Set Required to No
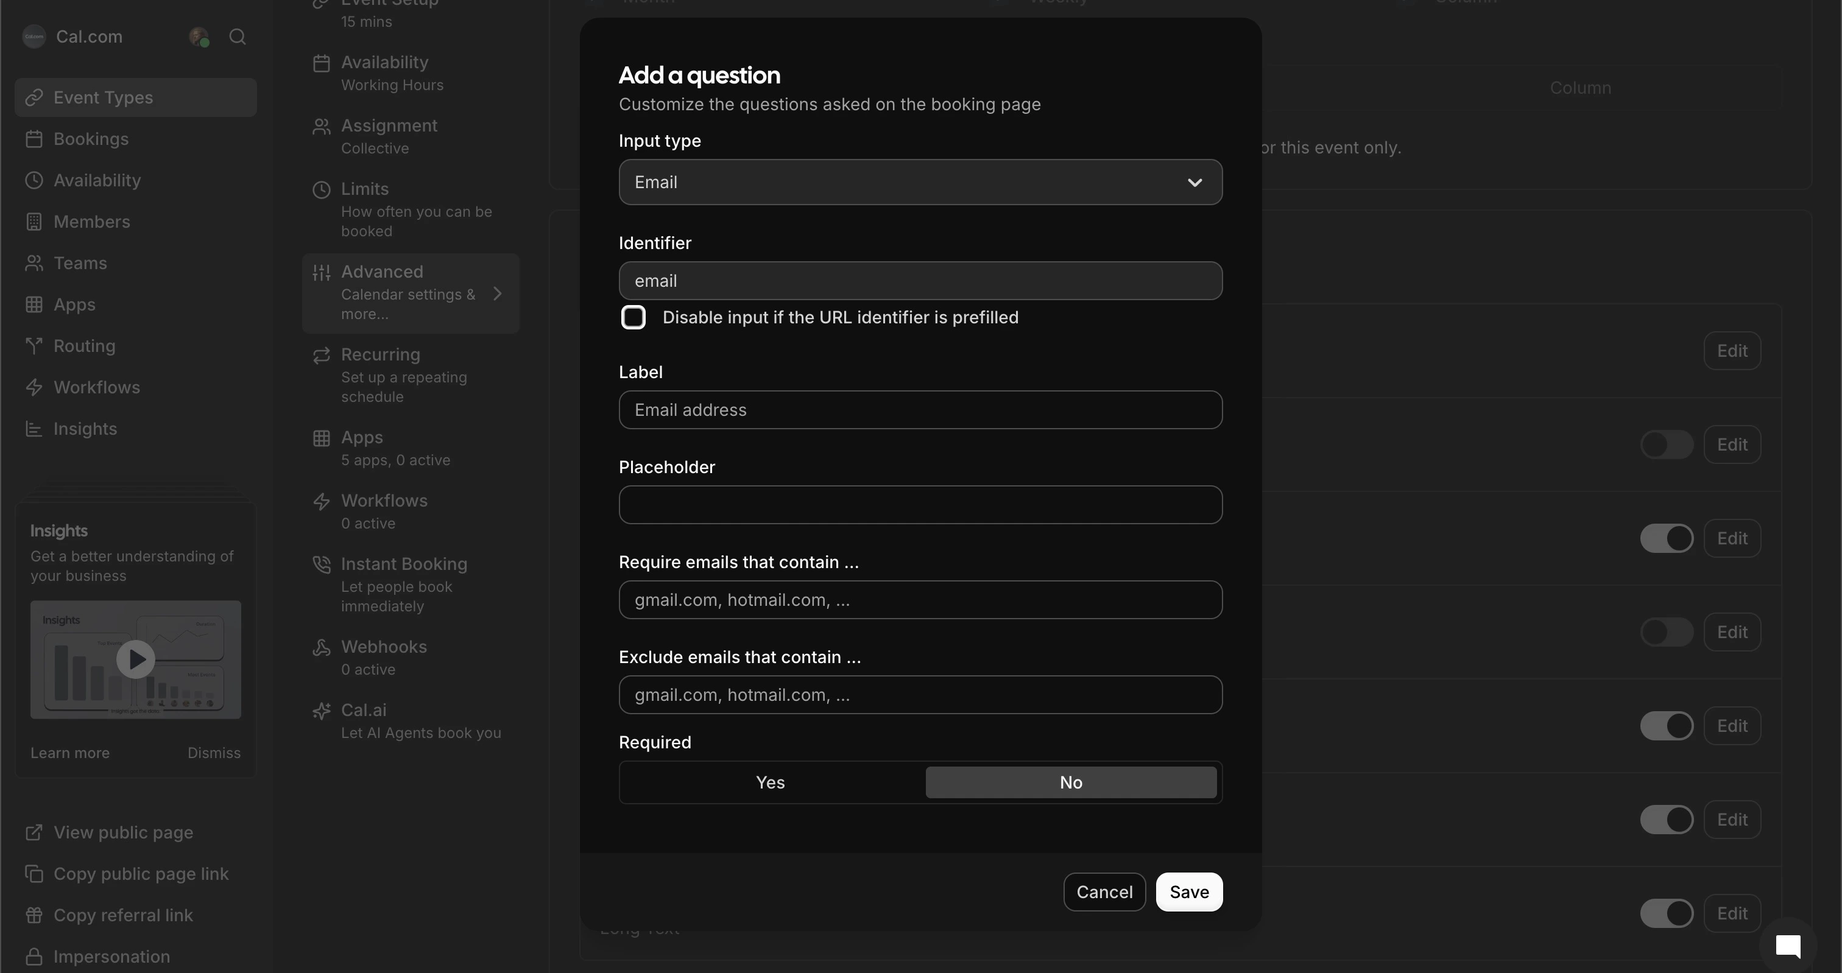This screenshot has width=1842, height=973. [1070, 782]
